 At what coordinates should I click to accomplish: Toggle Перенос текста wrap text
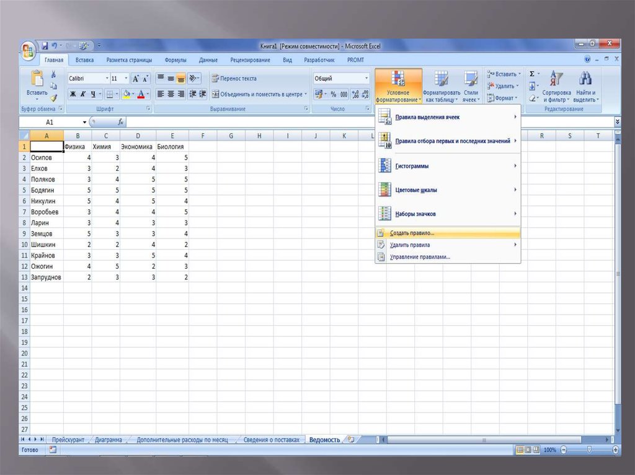tap(234, 79)
